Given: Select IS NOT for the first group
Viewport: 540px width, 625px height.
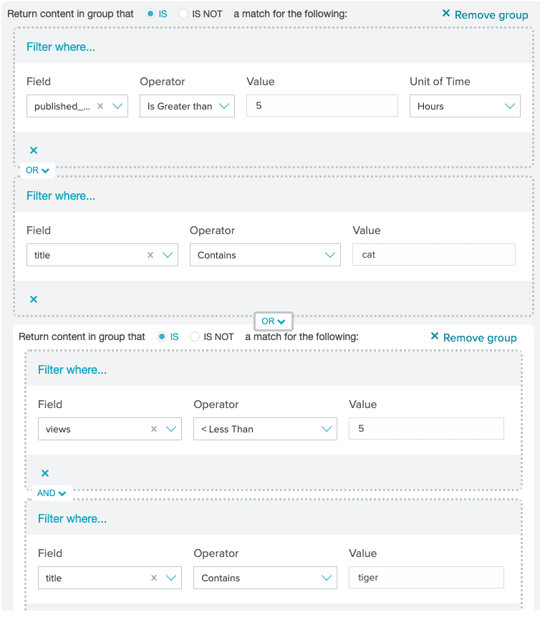Looking at the screenshot, I should click(x=183, y=14).
